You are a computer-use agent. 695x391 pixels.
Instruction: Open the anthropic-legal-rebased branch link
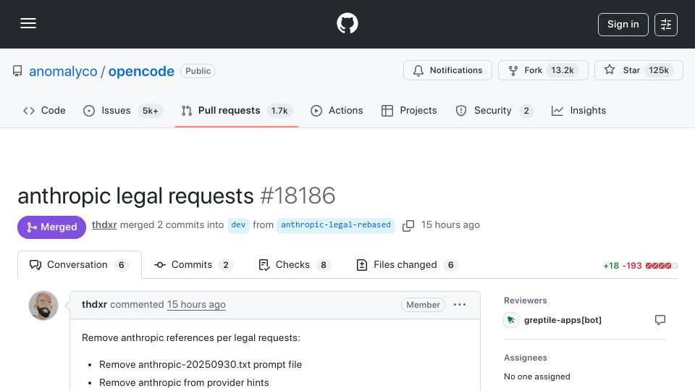335,224
